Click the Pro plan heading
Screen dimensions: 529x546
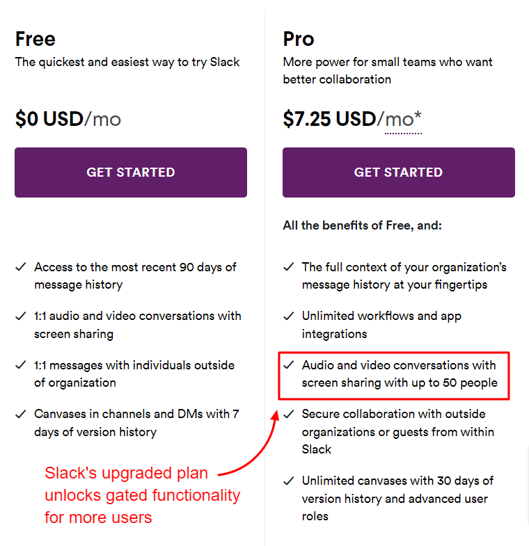[299, 39]
